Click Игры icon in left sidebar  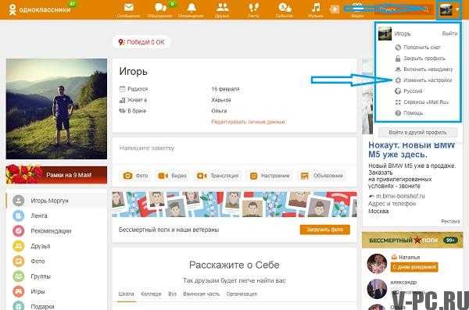click(19, 291)
